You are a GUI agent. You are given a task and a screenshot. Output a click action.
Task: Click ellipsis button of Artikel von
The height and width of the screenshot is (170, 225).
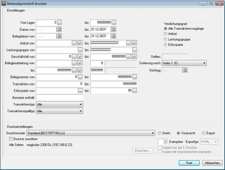[74, 43]
